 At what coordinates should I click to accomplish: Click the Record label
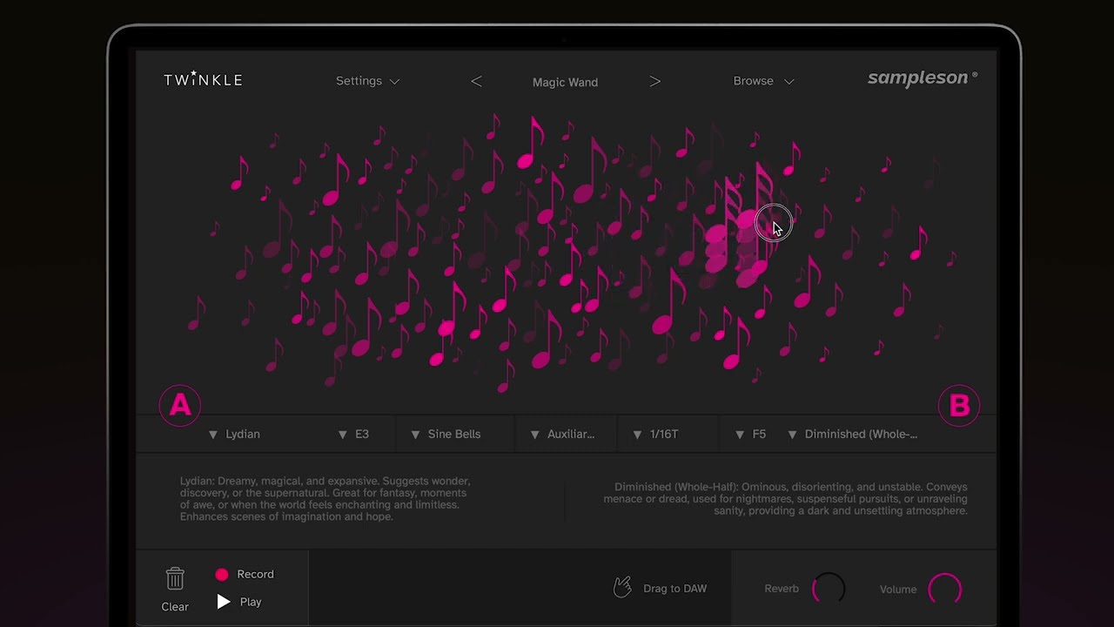coord(255,574)
